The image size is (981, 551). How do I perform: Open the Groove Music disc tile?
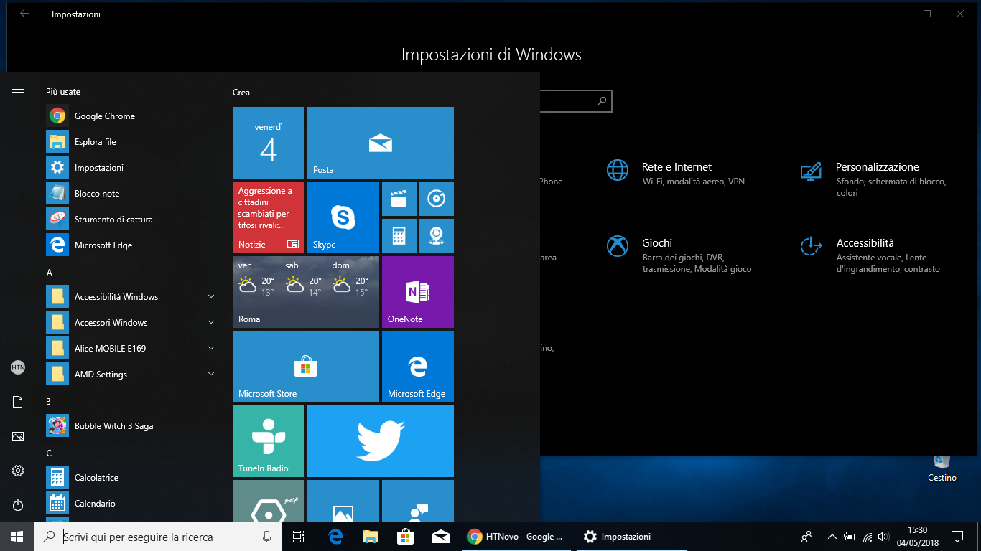pyautogui.click(x=436, y=199)
